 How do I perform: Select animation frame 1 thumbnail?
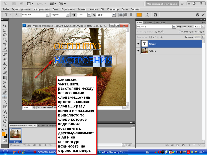click(16, 134)
